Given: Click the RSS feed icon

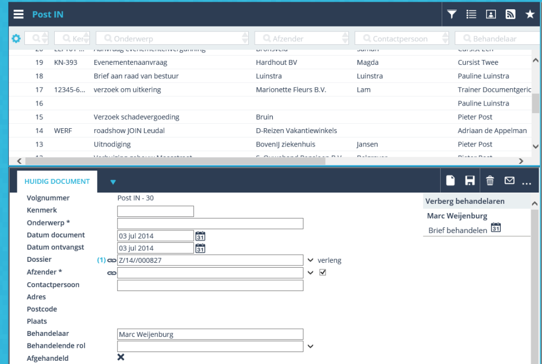Looking at the screenshot, I should click(510, 14).
